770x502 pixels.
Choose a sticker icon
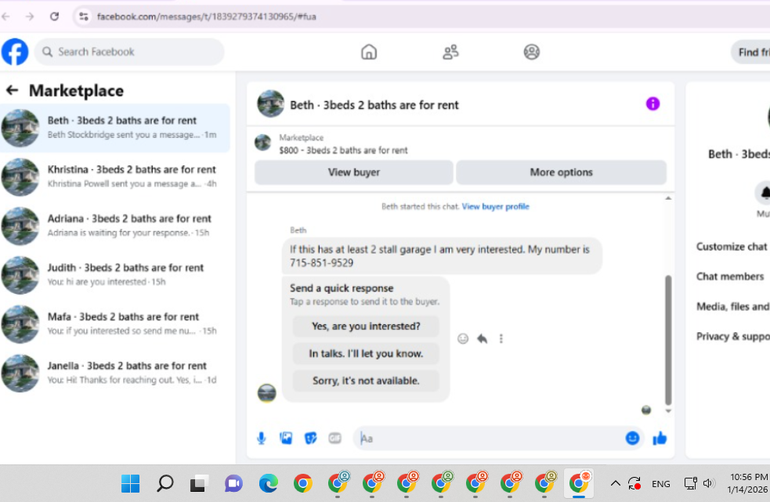pos(310,438)
